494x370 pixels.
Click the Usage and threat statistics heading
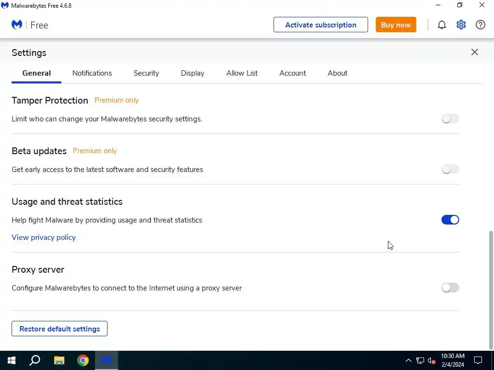click(67, 201)
